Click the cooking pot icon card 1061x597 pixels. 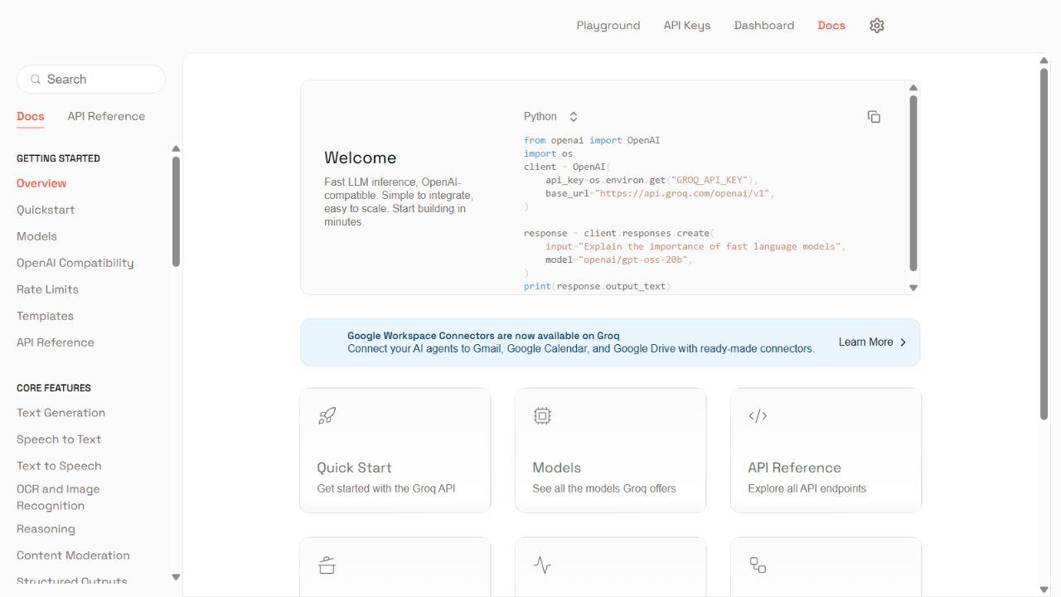pyautogui.click(x=327, y=565)
